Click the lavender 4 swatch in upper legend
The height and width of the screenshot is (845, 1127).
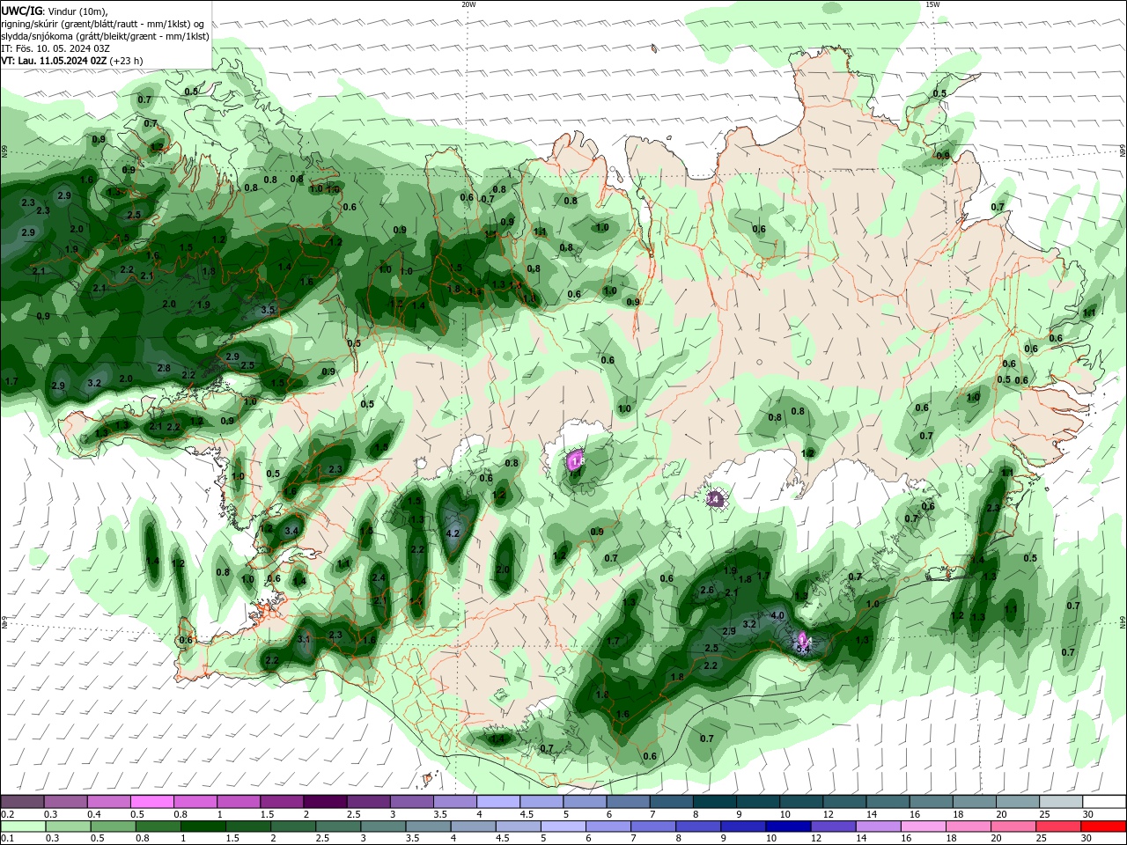pyautogui.click(x=498, y=802)
